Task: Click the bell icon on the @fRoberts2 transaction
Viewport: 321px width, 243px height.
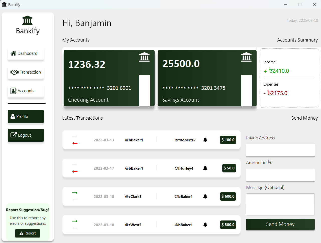Action: click(205, 140)
